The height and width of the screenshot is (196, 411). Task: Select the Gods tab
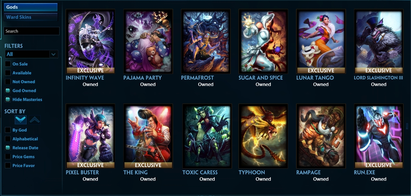coord(31,7)
